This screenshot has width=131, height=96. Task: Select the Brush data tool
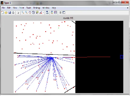click(x=41, y=13)
